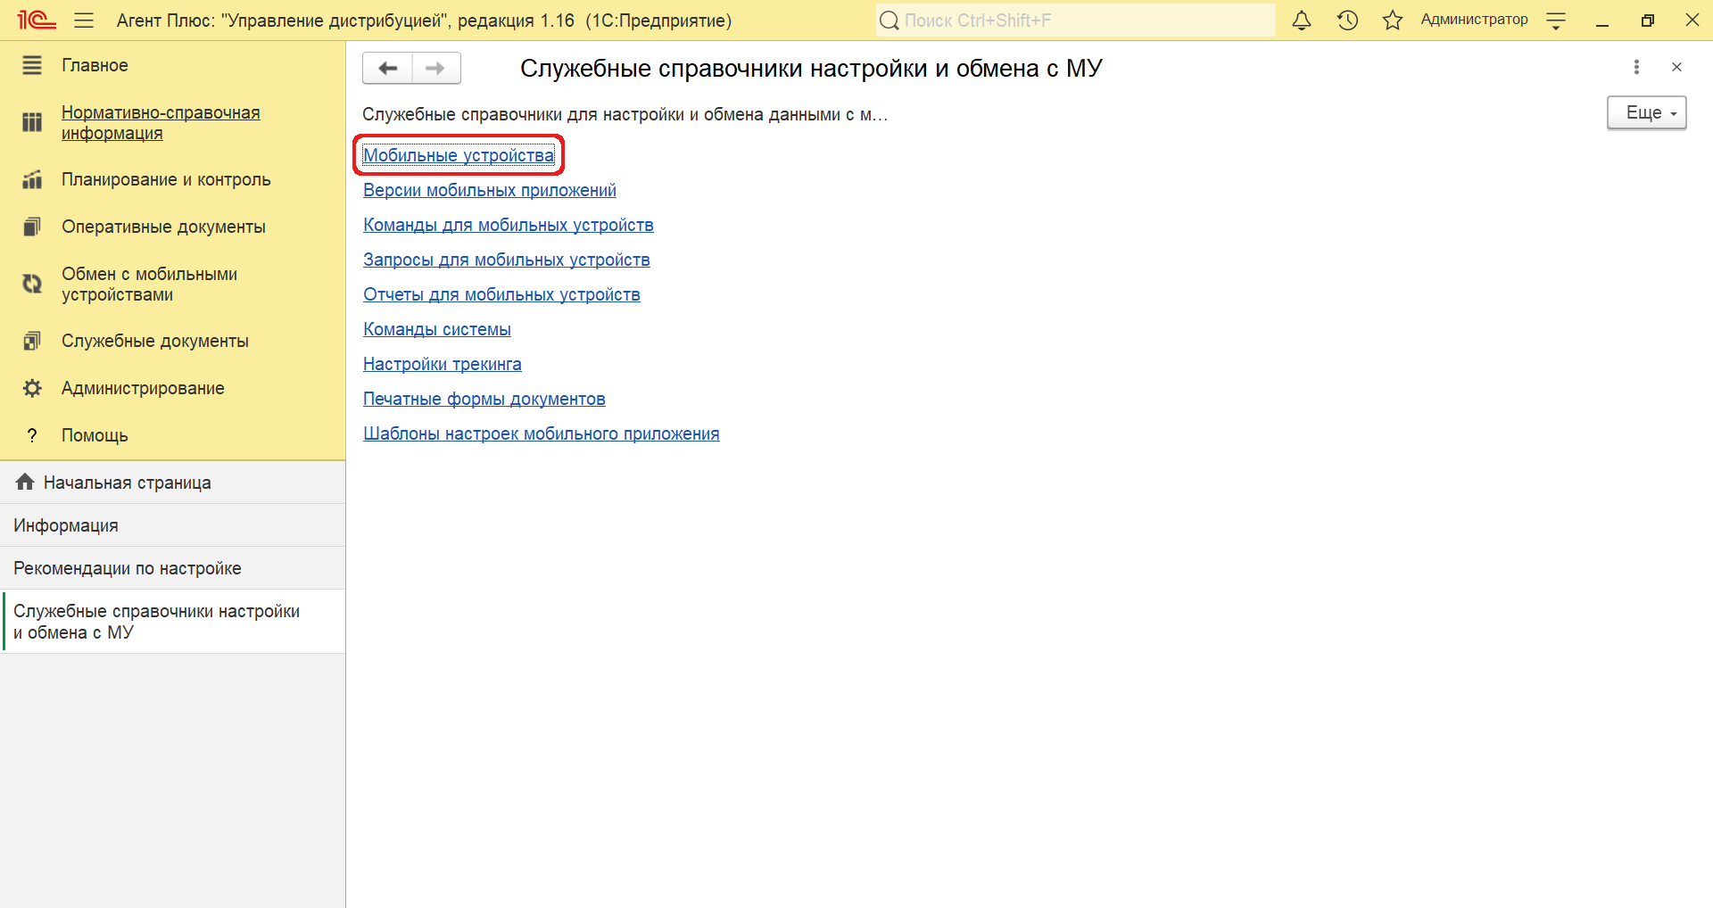Open service settings menu icon
The image size is (1713, 908).
[1556, 21]
